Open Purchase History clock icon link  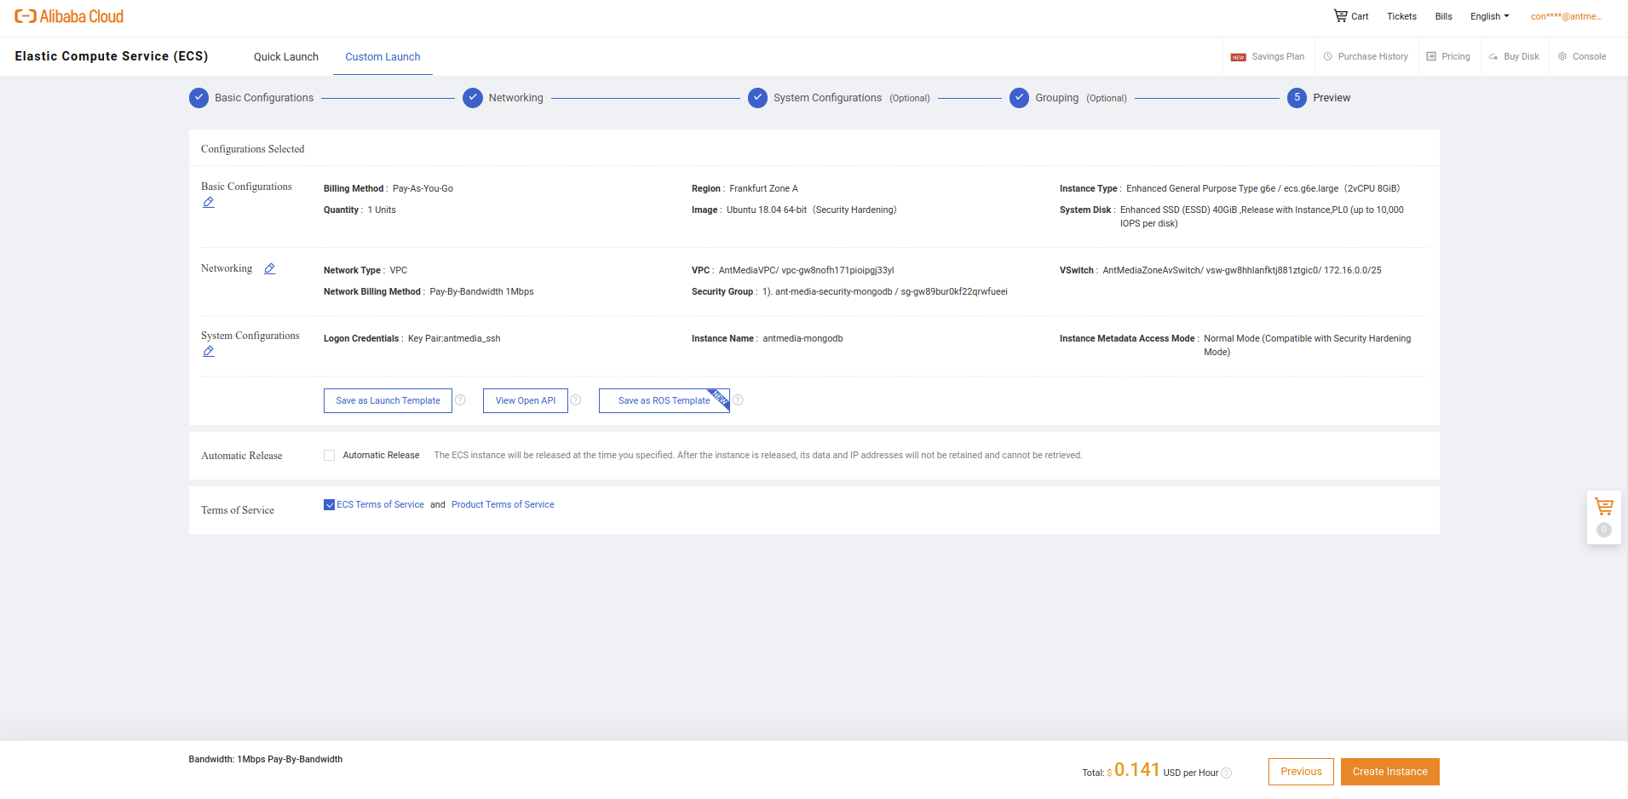(1366, 57)
